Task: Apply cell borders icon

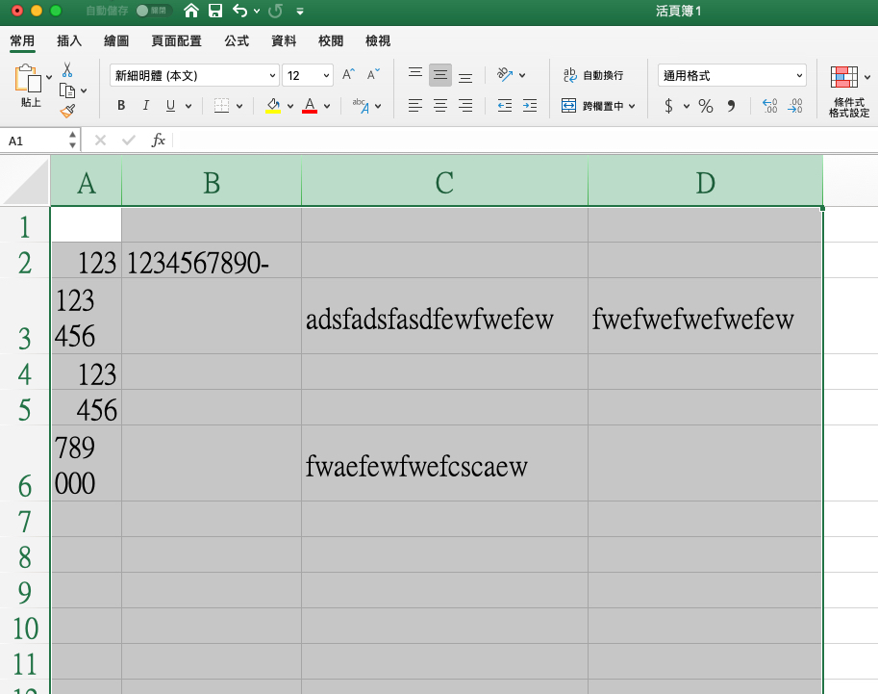Action: click(222, 105)
